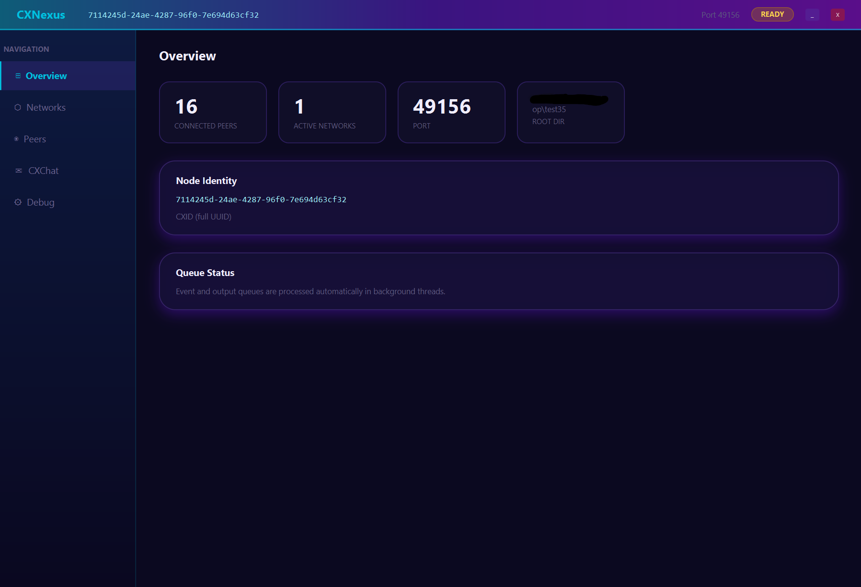Viewport: 861px width, 587px height.
Task: Click the Queue Status description text
Action: (x=310, y=291)
